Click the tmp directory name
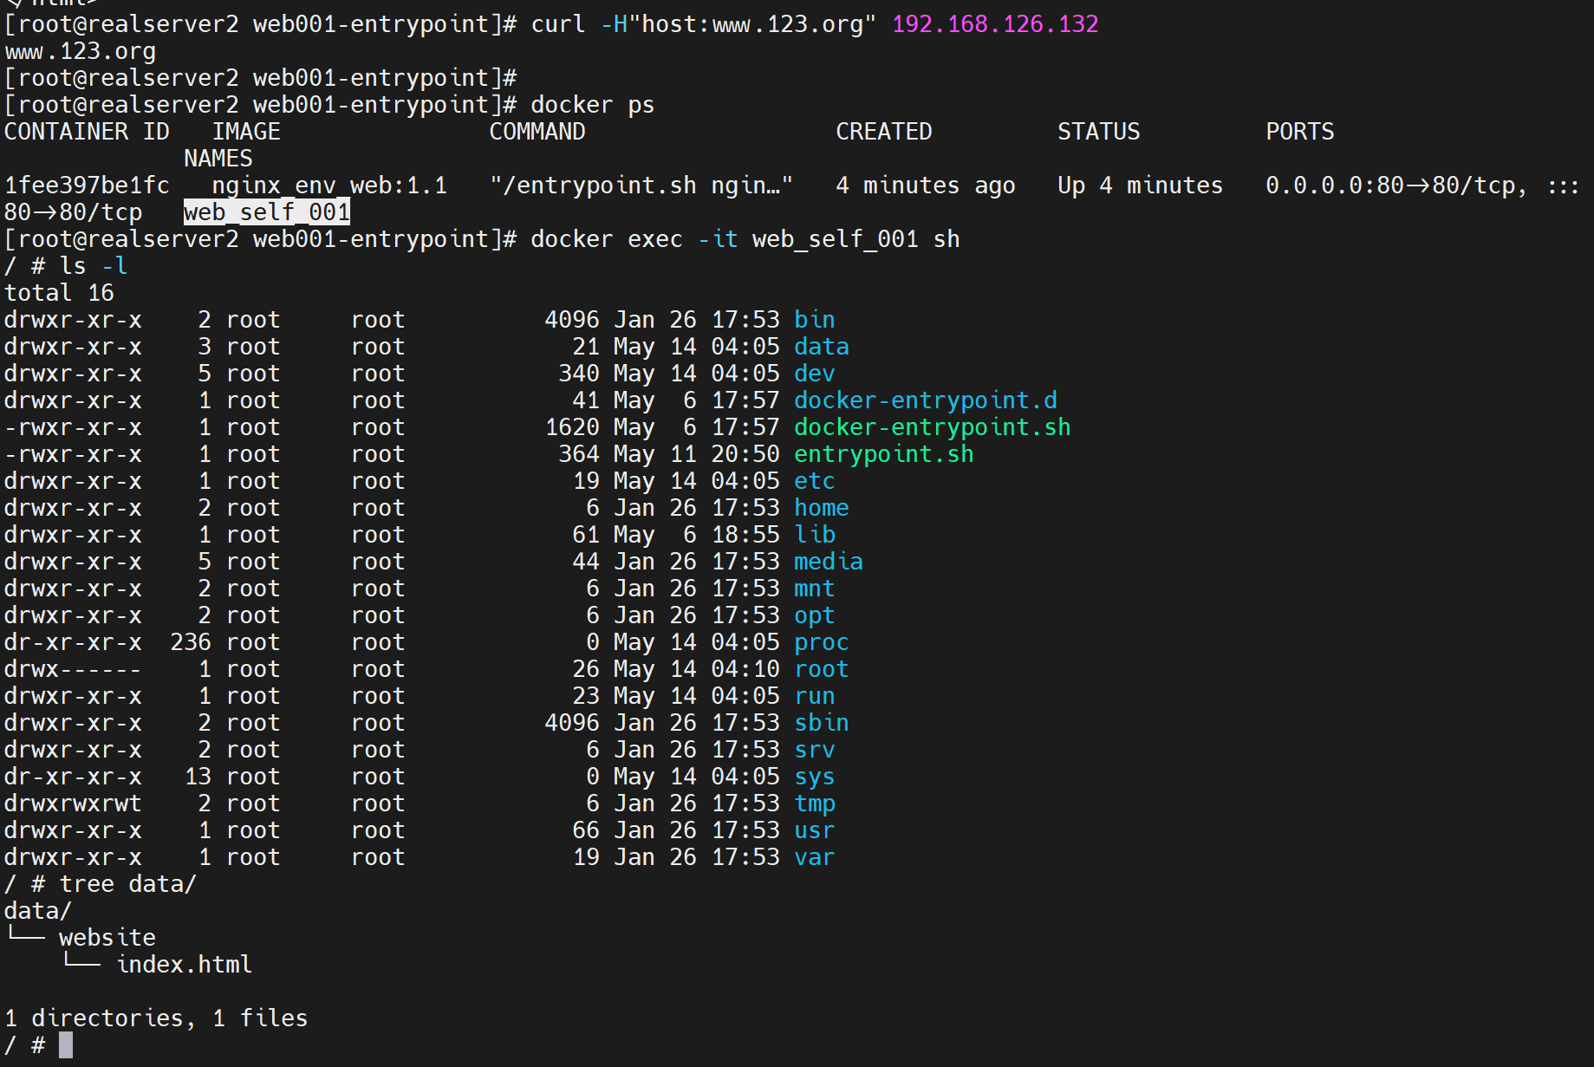The image size is (1594, 1067). point(814,804)
